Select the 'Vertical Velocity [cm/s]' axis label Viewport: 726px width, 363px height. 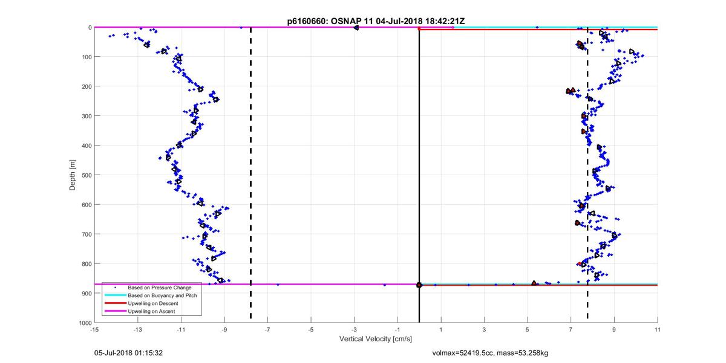pos(376,339)
